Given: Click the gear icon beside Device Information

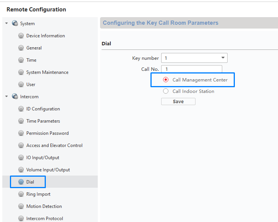Looking at the screenshot, I should 21,36.
